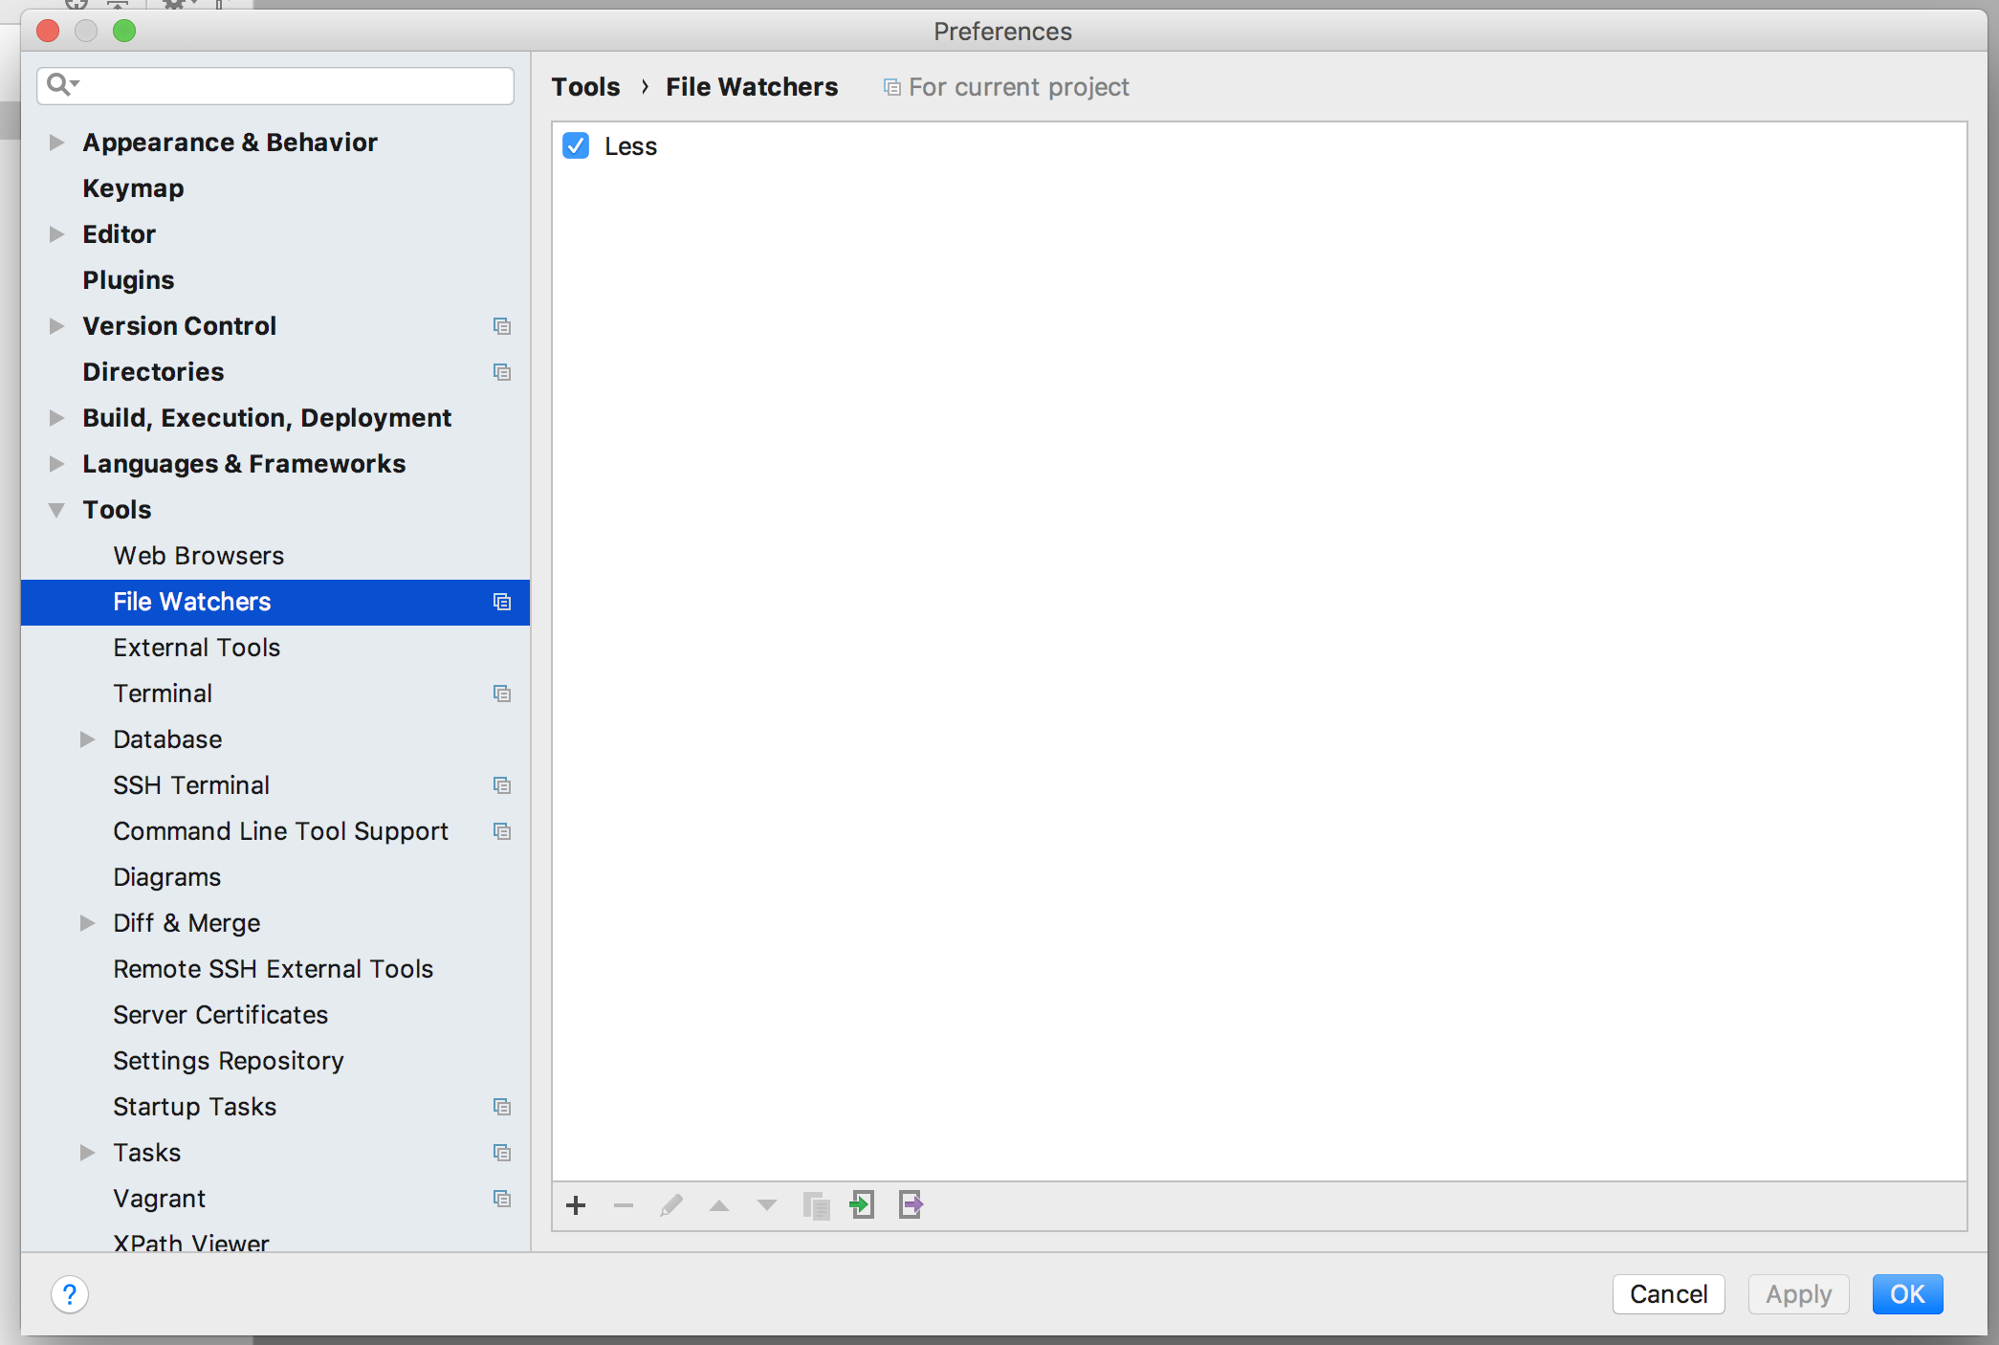Screen dimensions: 1999x1345
Task: Click the Cancel button
Action: click(x=1668, y=1294)
